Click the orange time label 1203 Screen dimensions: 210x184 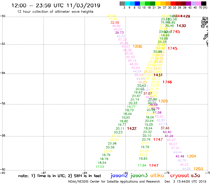click(x=198, y=169)
